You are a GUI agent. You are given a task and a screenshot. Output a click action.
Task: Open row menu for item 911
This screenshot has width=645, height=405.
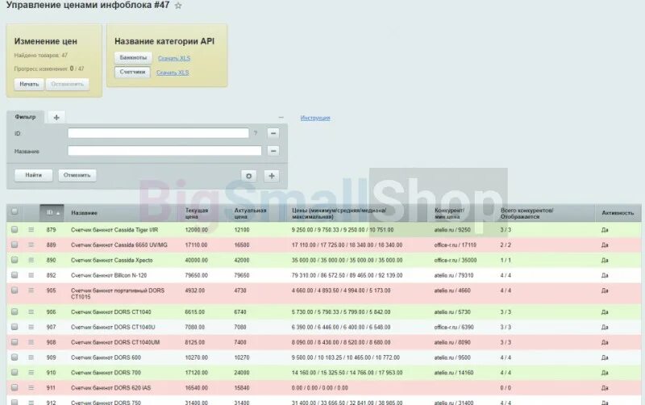[x=31, y=388]
